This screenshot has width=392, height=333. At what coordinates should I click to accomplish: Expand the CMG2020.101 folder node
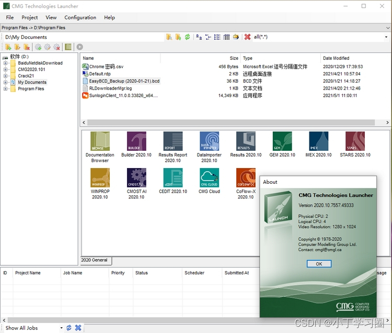click(5, 69)
